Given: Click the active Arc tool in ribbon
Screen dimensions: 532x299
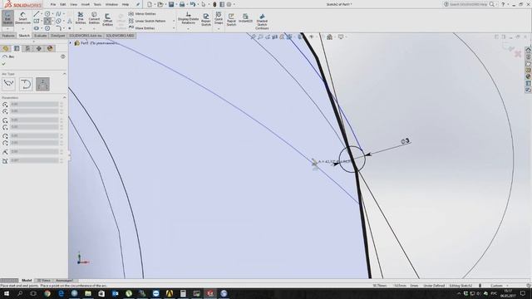Looking at the screenshot, I should click(x=47, y=21).
